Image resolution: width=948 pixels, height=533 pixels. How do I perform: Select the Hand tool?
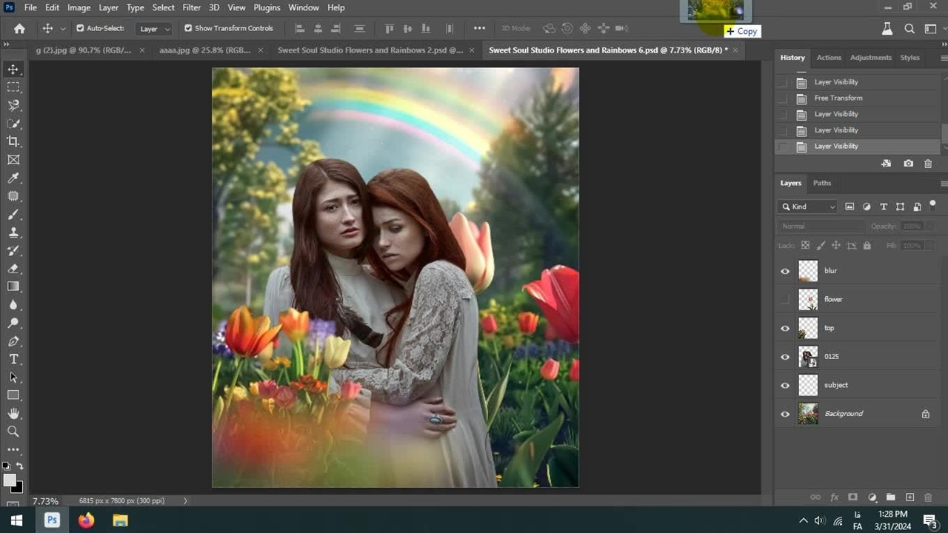pos(13,413)
